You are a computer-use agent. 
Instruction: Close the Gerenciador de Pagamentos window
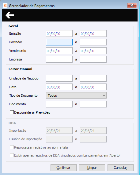[132, 6]
